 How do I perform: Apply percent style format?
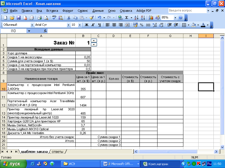(142, 25)
